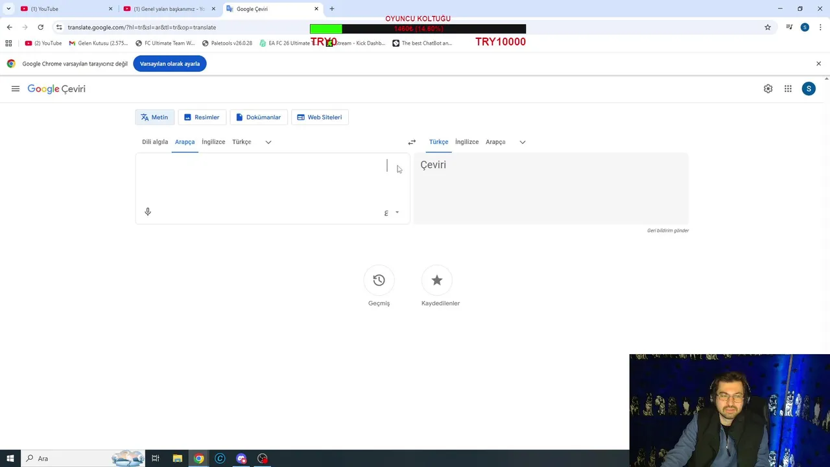Open the purple recording app on the taskbar
The height and width of the screenshot is (467, 830).
(241, 459)
